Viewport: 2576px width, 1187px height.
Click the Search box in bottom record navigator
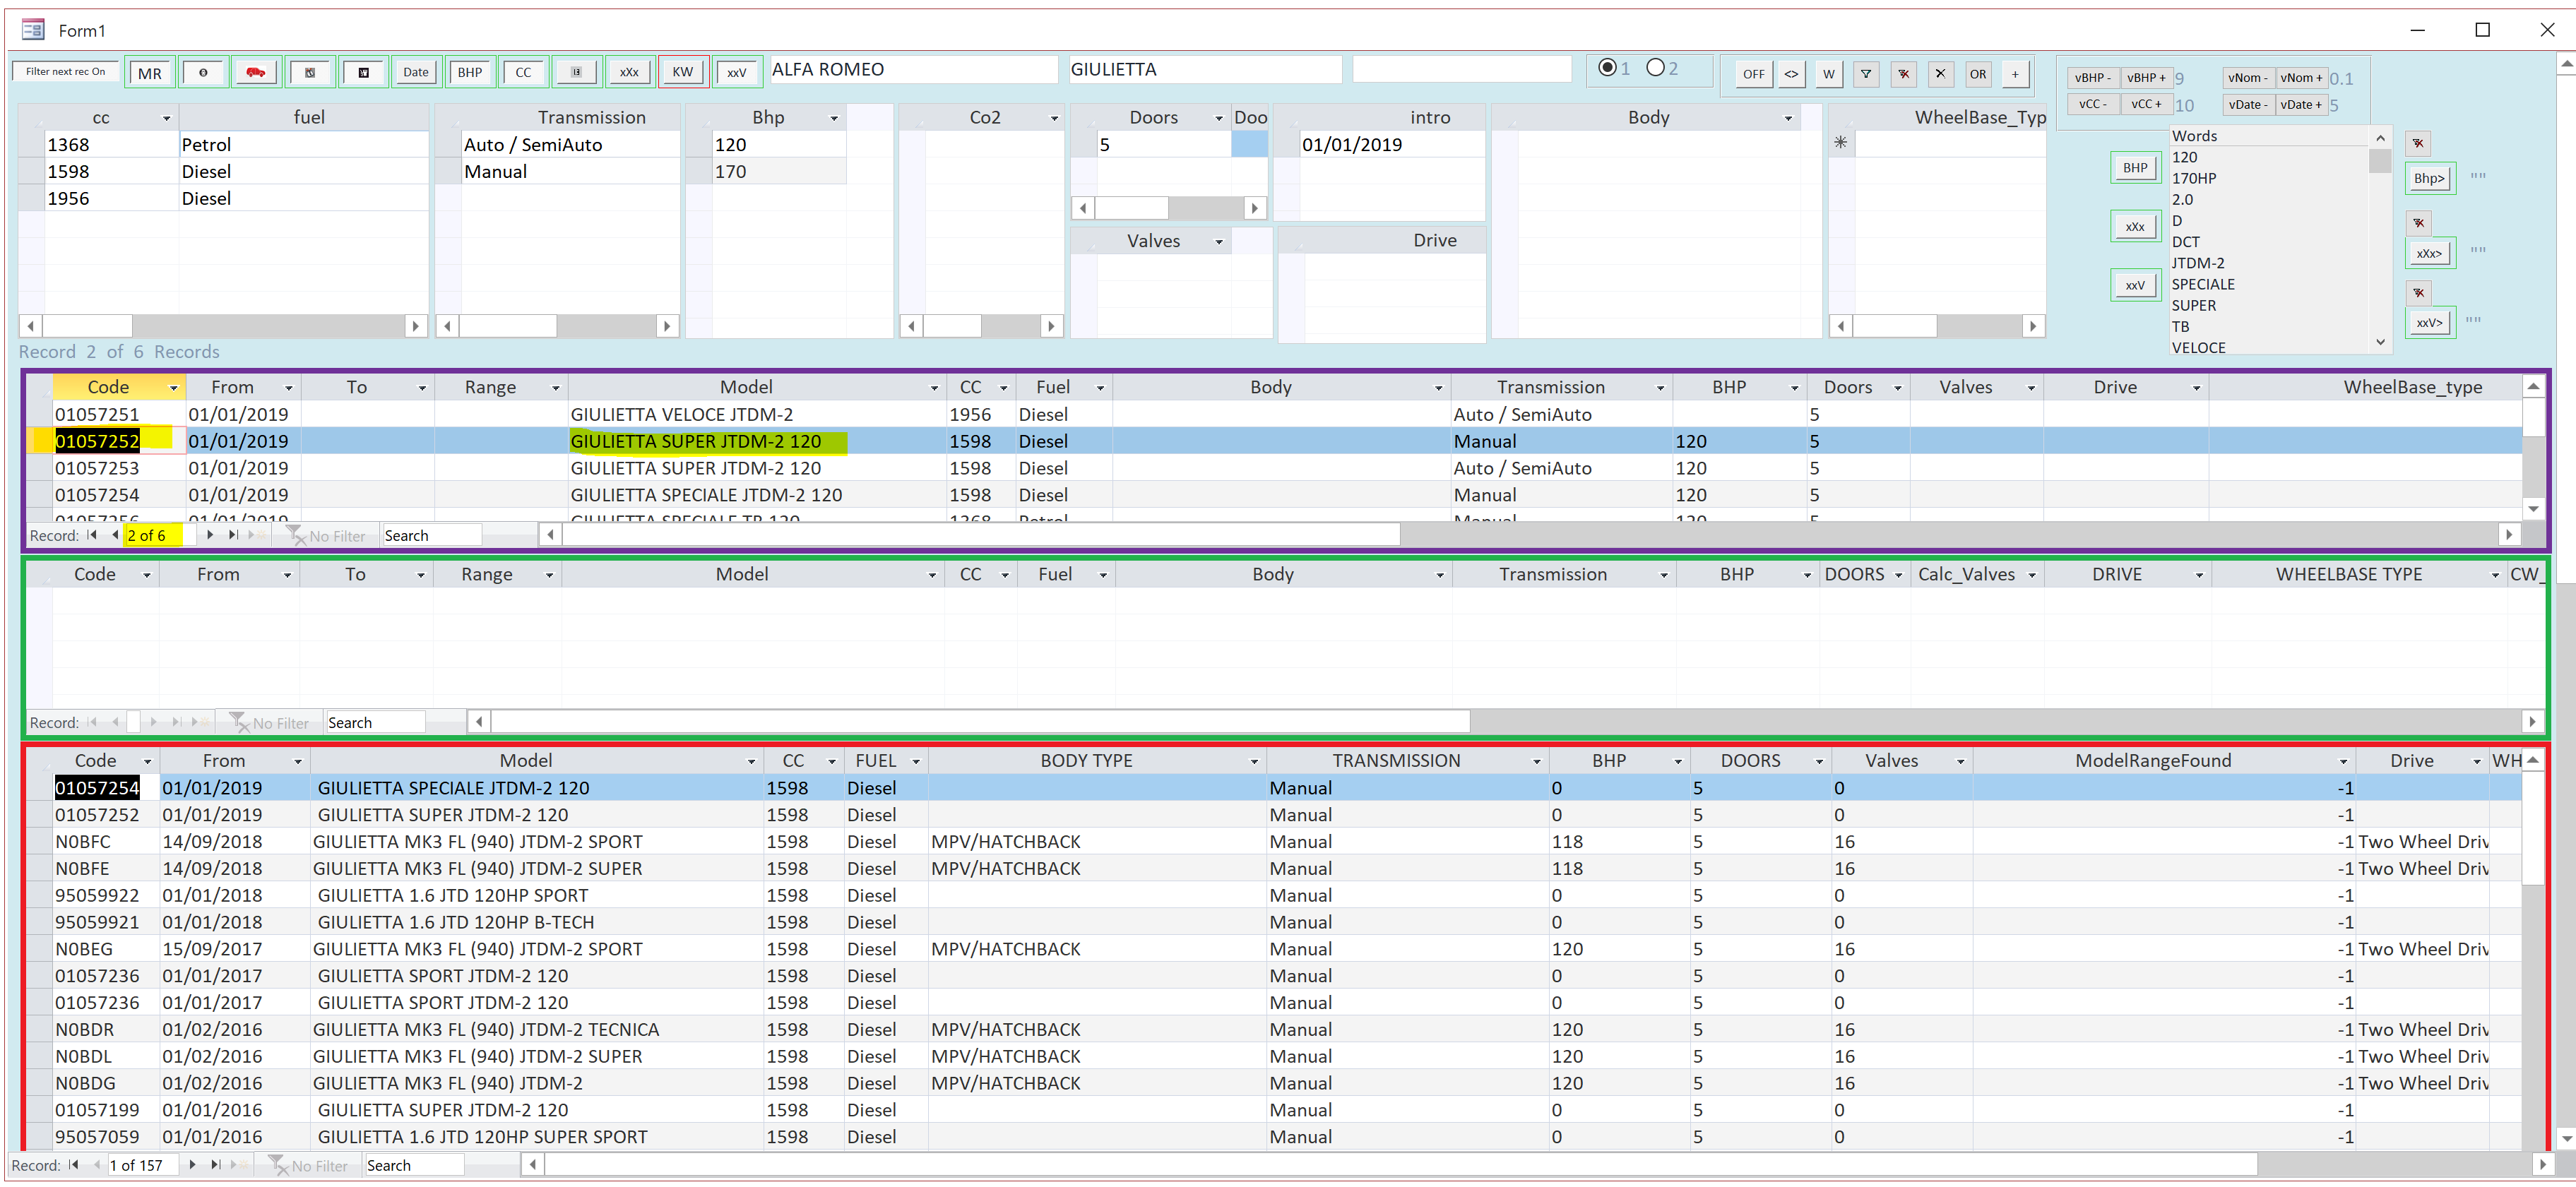[413, 1165]
